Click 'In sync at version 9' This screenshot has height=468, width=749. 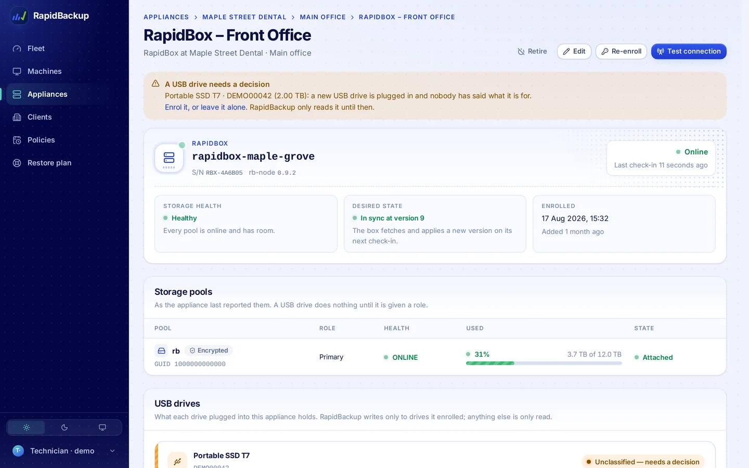pyautogui.click(x=388, y=218)
